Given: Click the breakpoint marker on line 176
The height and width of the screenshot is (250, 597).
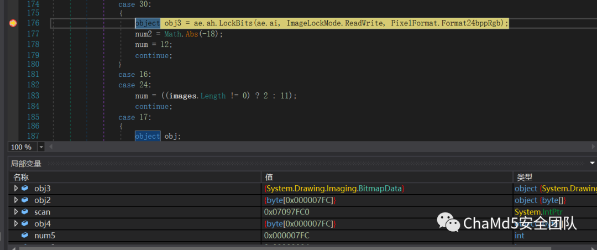Looking at the screenshot, I should tap(13, 23).
